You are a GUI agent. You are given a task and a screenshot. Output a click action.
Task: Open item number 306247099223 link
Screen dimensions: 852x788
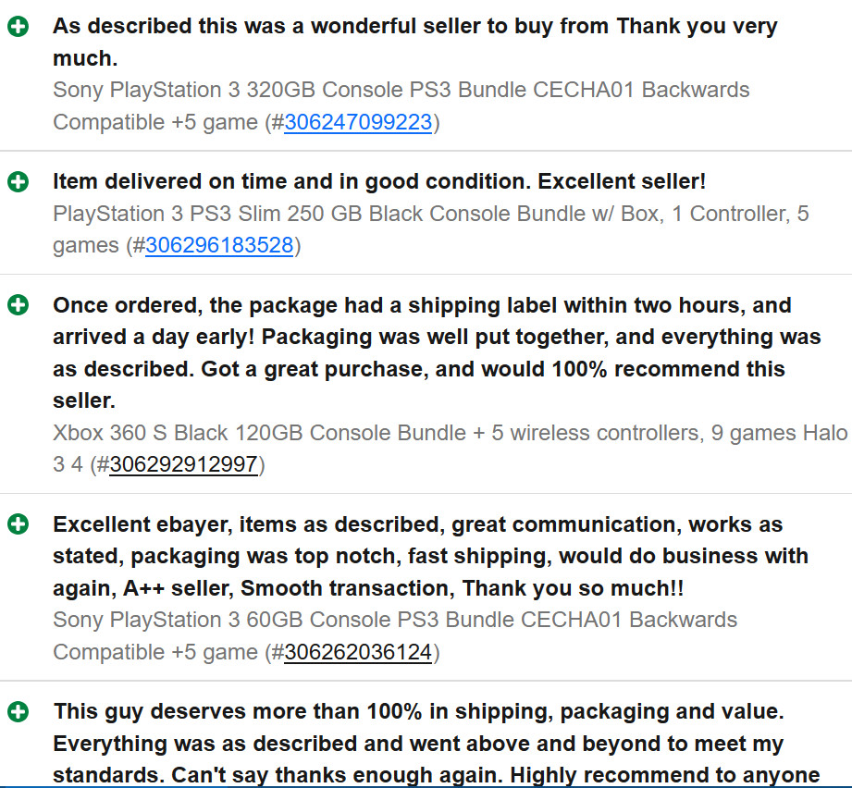tap(358, 122)
